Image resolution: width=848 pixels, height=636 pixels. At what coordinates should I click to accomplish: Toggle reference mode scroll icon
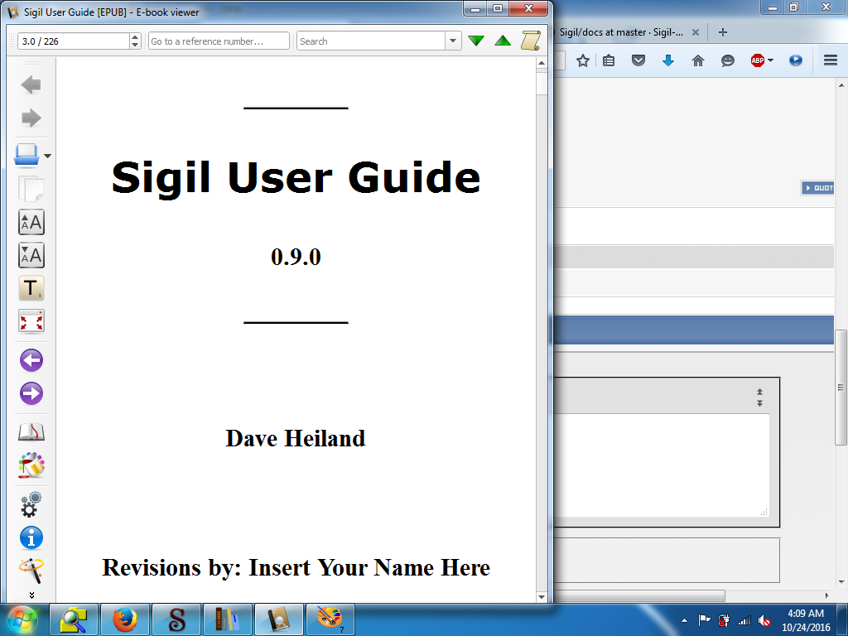[x=531, y=41]
